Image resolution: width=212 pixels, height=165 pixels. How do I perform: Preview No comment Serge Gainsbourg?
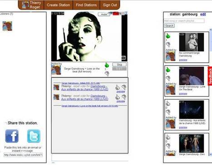pos(183,60)
